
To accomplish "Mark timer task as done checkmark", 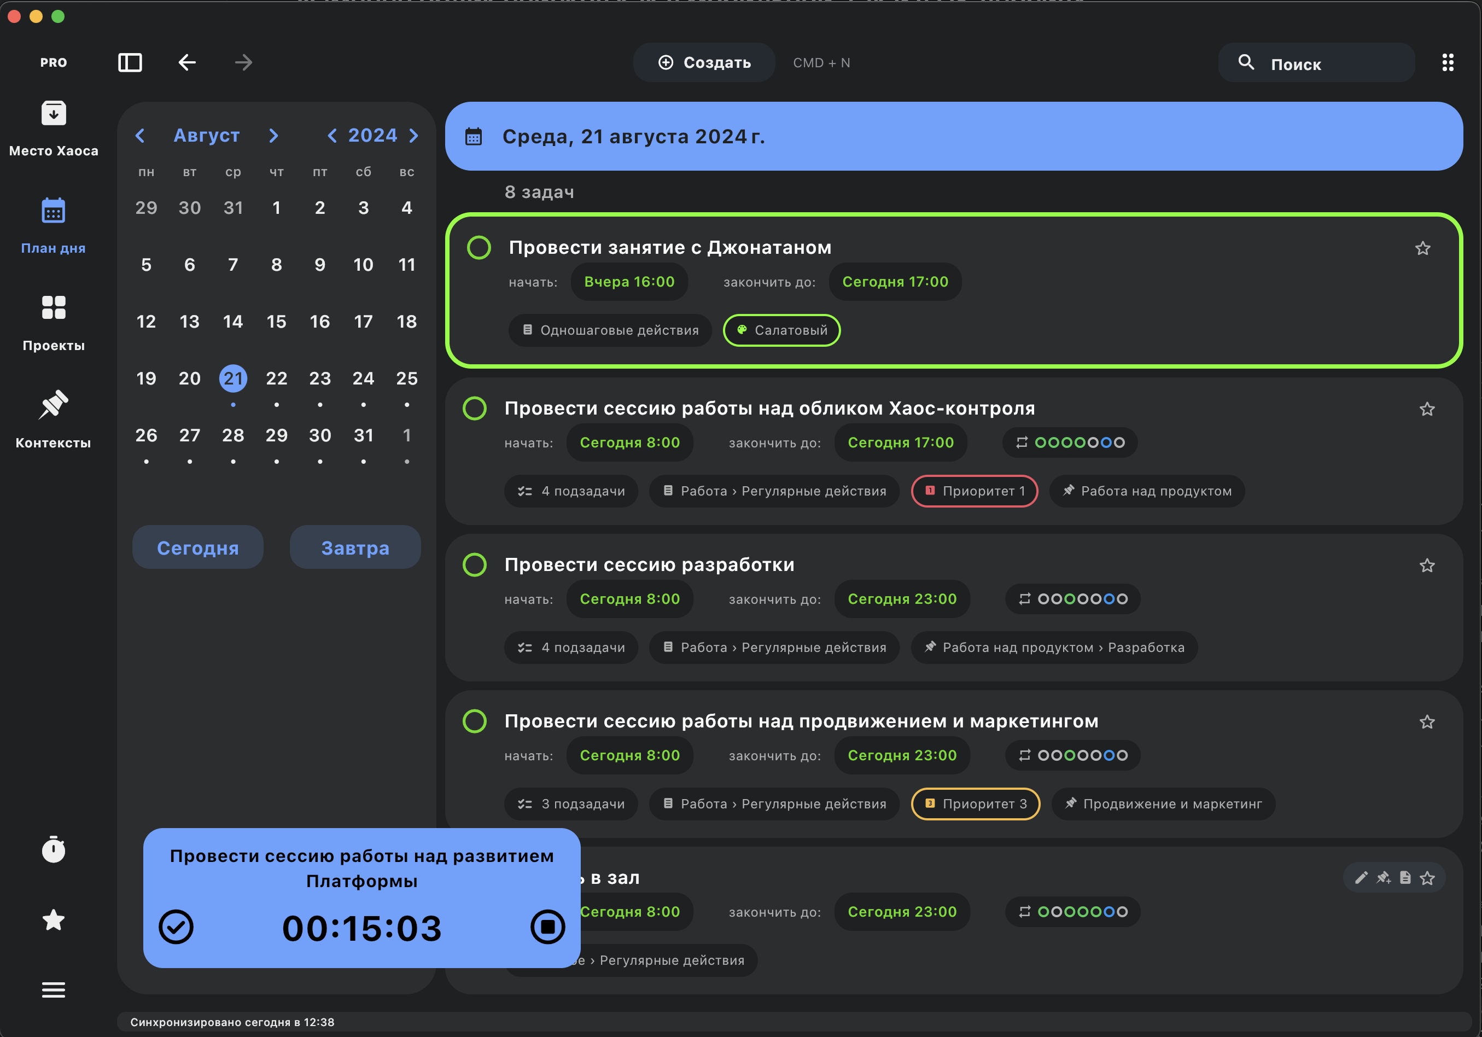I will (176, 927).
